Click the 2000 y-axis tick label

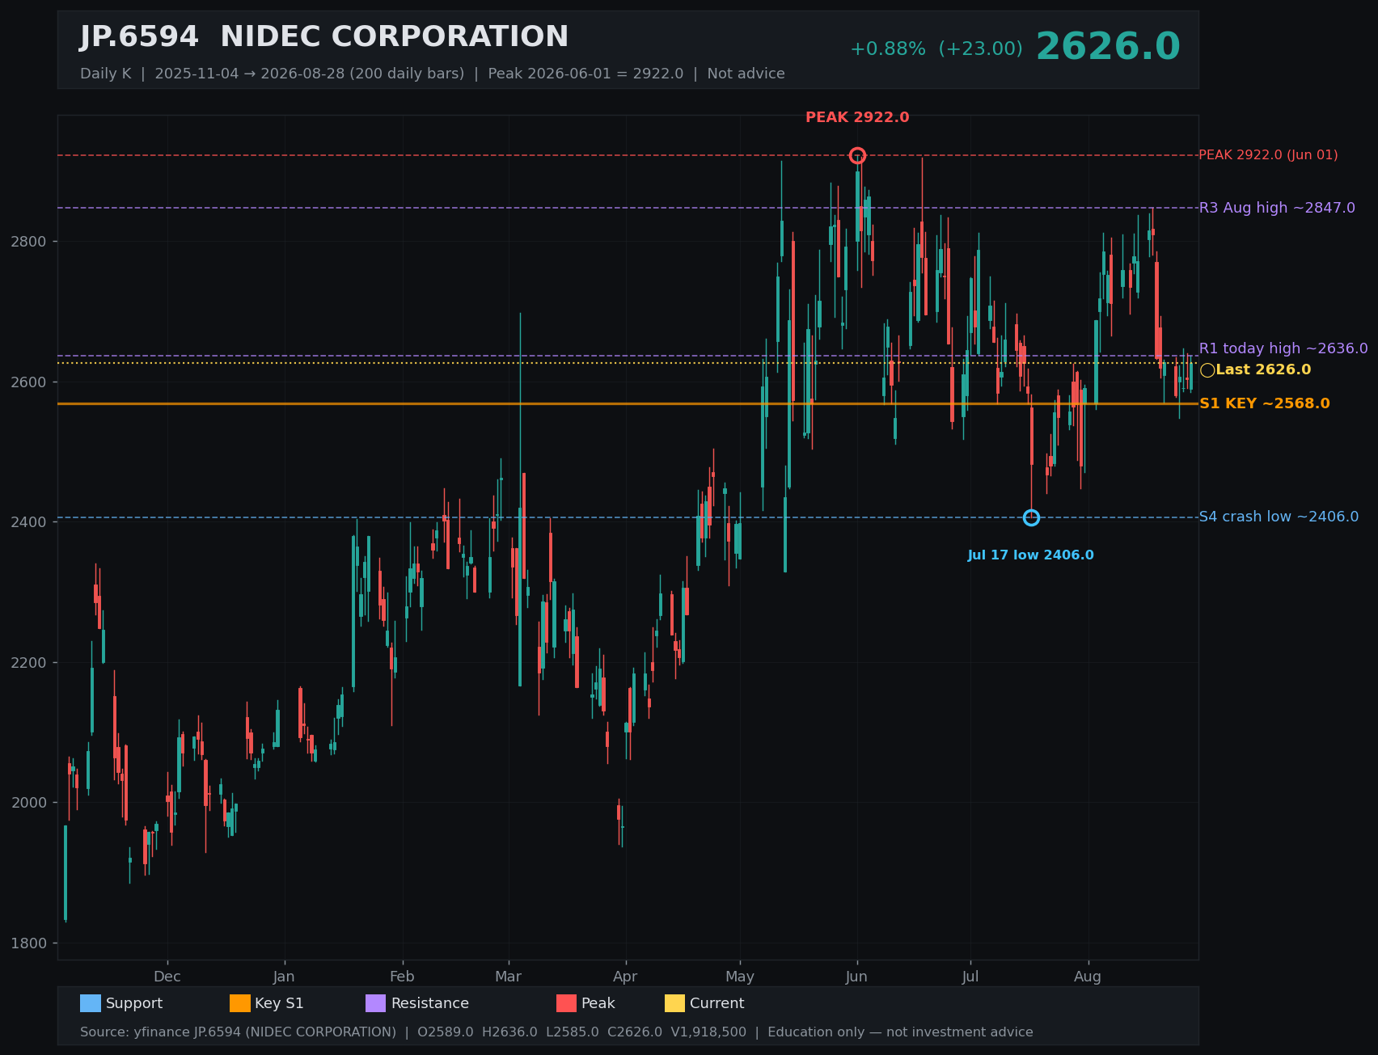pyautogui.click(x=31, y=803)
